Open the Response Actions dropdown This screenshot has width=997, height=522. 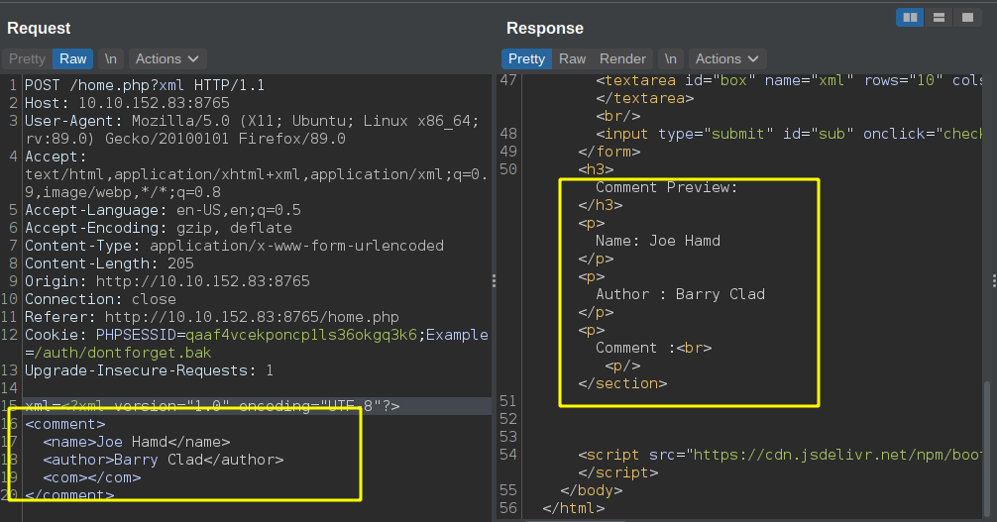726,59
